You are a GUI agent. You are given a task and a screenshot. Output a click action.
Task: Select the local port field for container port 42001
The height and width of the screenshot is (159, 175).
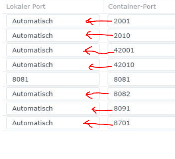(53, 50)
